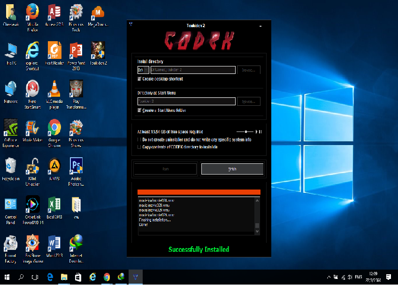Click the log scrollbar down arrow
The image size is (398, 285).
coord(257,231)
